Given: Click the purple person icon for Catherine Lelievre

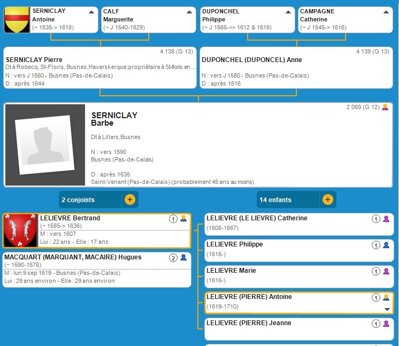Looking at the screenshot, I should click(x=386, y=219).
